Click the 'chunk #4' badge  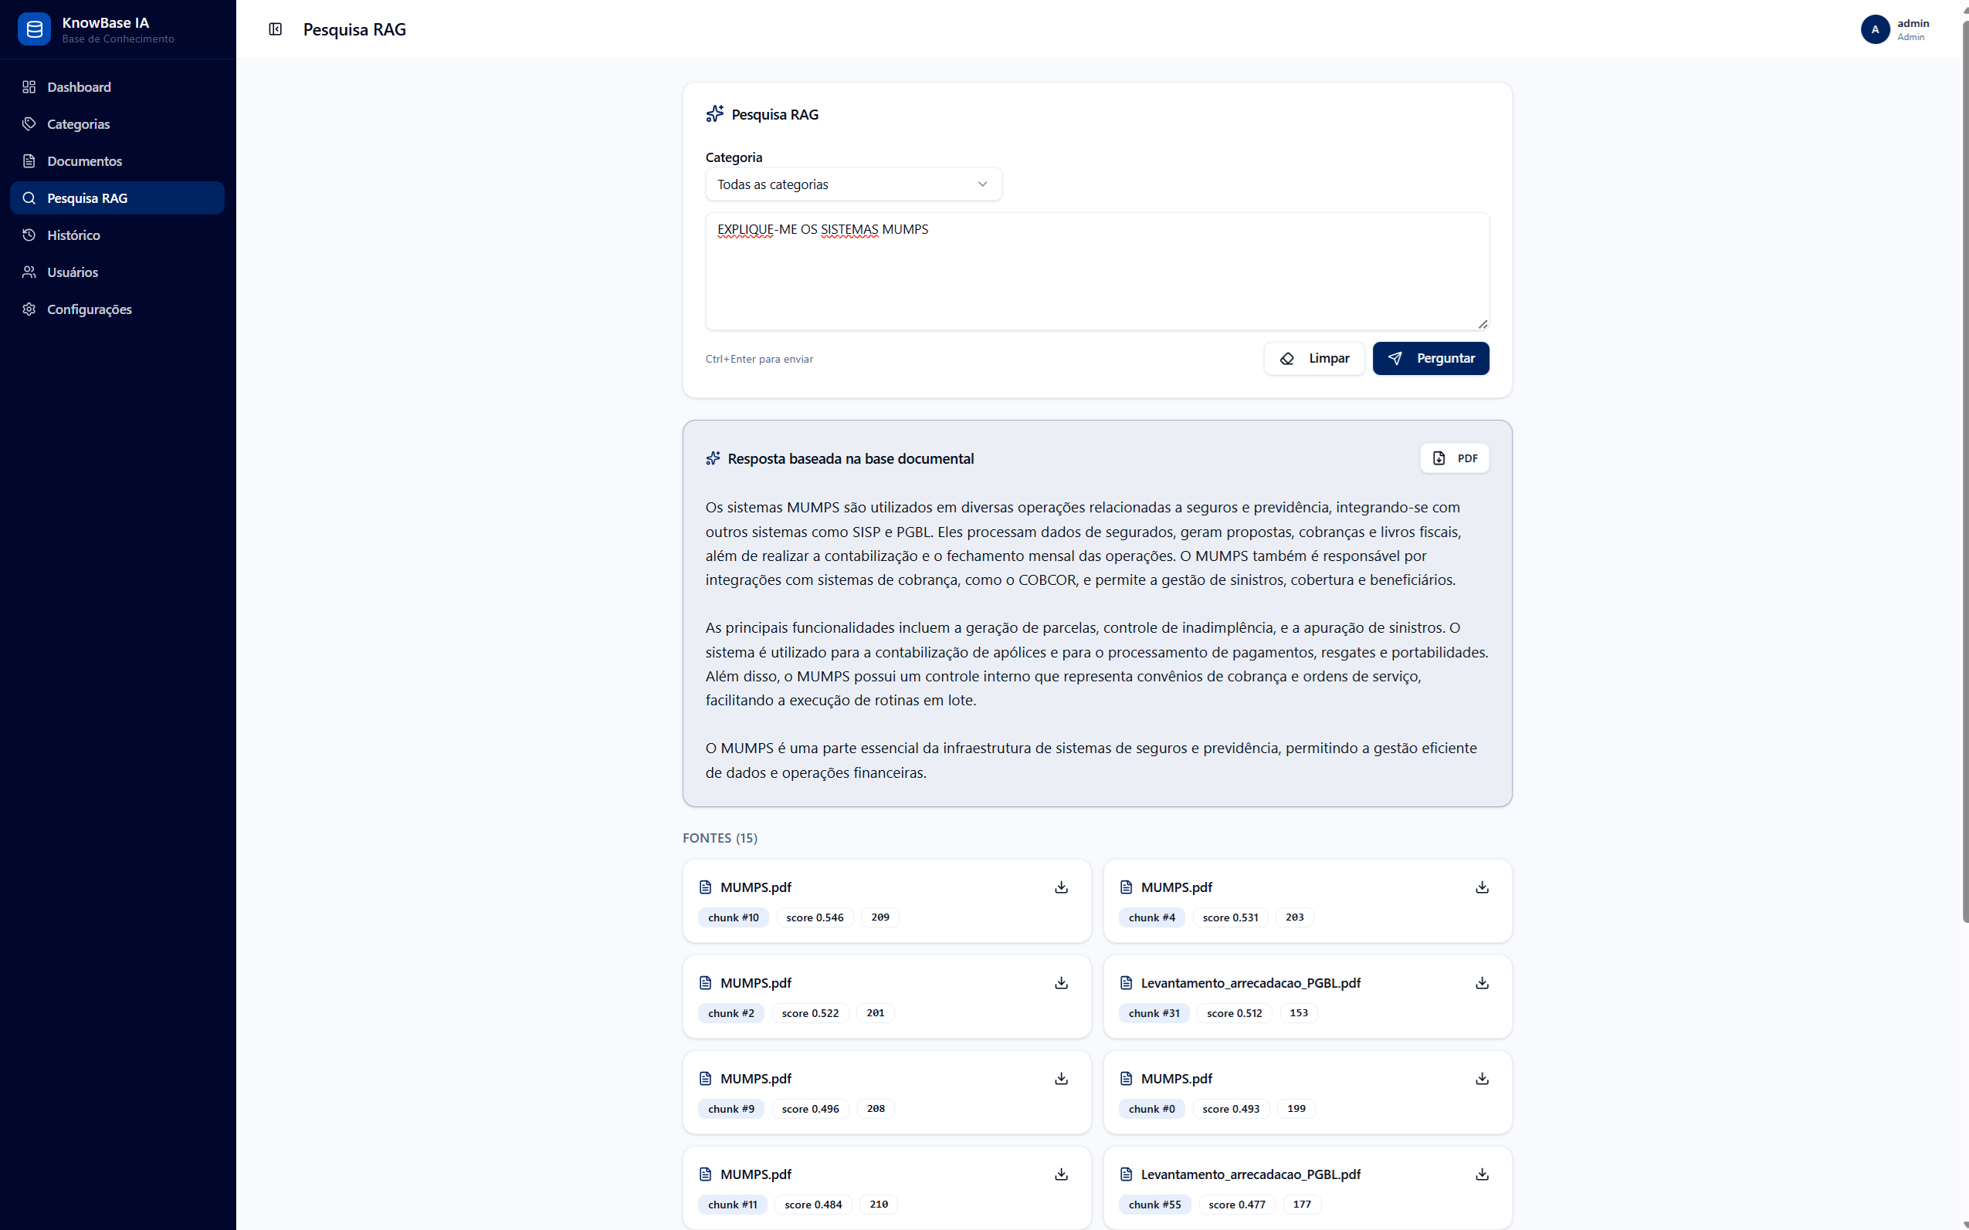click(1152, 917)
